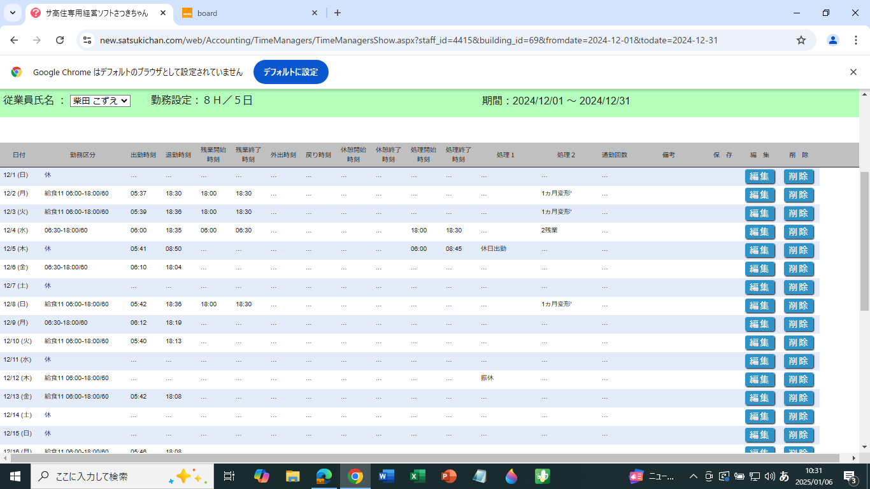Expand the 従業員氏名 employee dropdown
870x489 pixels.
(100, 101)
